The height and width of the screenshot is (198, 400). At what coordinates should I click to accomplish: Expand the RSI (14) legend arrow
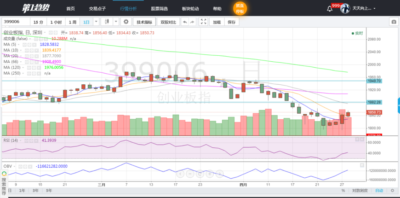20,140
